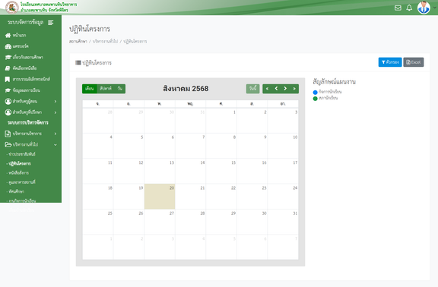Click the academic administration document icon
Image resolution: width=438 pixels, height=287 pixels.
[8, 134]
